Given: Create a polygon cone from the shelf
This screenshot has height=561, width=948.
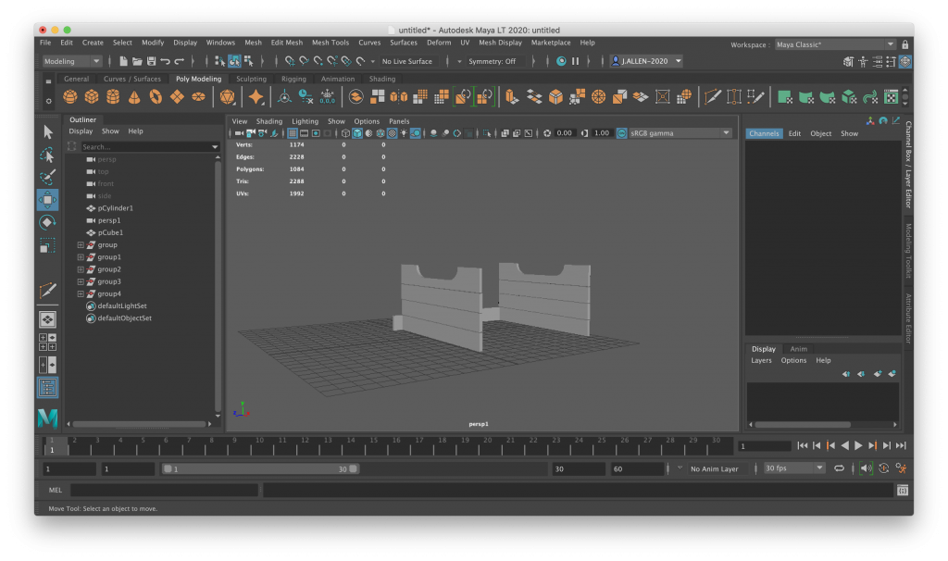Looking at the screenshot, I should 134,97.
